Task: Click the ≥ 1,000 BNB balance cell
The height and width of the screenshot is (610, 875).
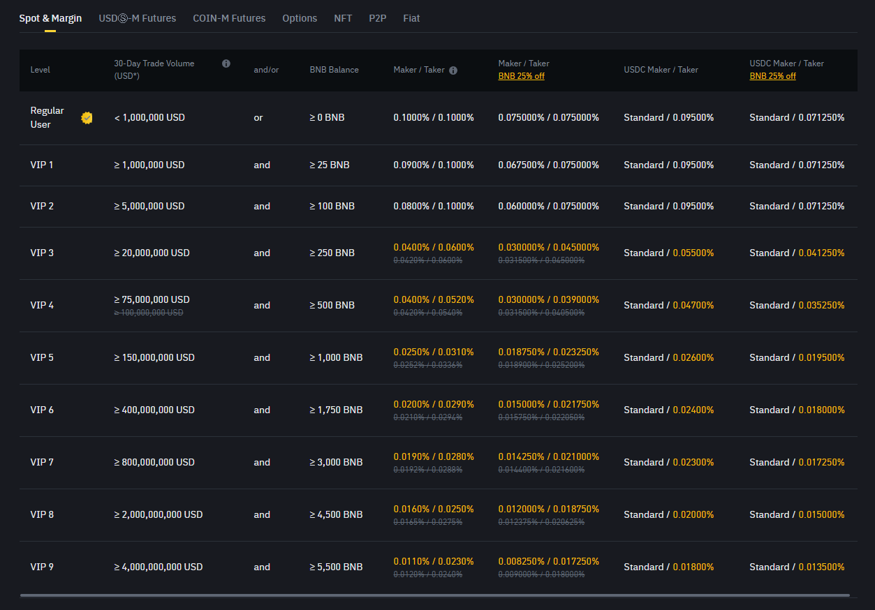Action: pyautogui.click(x=336, y=357)
